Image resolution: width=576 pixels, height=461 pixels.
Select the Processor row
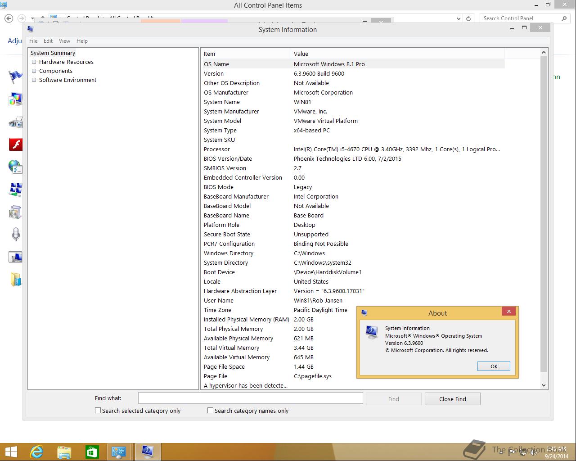[353, 149]
